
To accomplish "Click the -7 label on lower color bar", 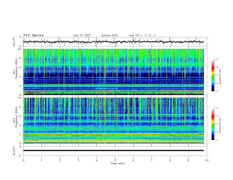I will (x=217, y=140).
